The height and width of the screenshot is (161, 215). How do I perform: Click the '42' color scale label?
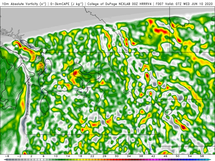coord(153,156)
